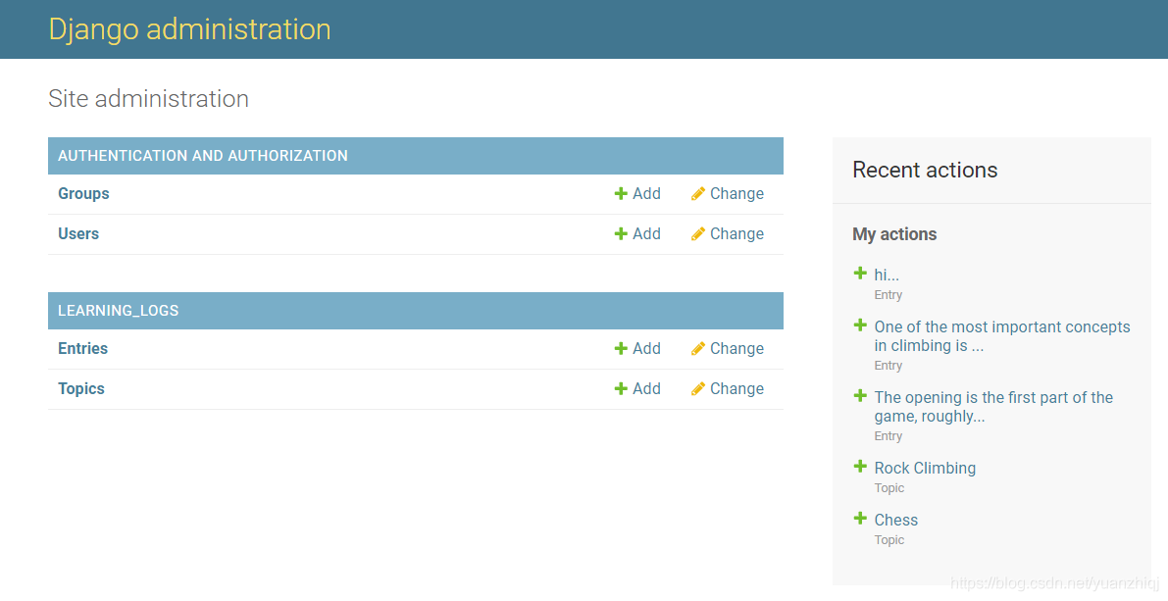Click the green plus icon for Entries
Image resolution: width=1168 pixels, height=601 pixels.
click(x=621, y=348)
